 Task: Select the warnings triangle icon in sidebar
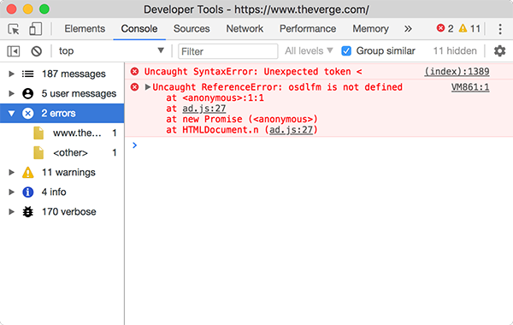tap(28, 172)
